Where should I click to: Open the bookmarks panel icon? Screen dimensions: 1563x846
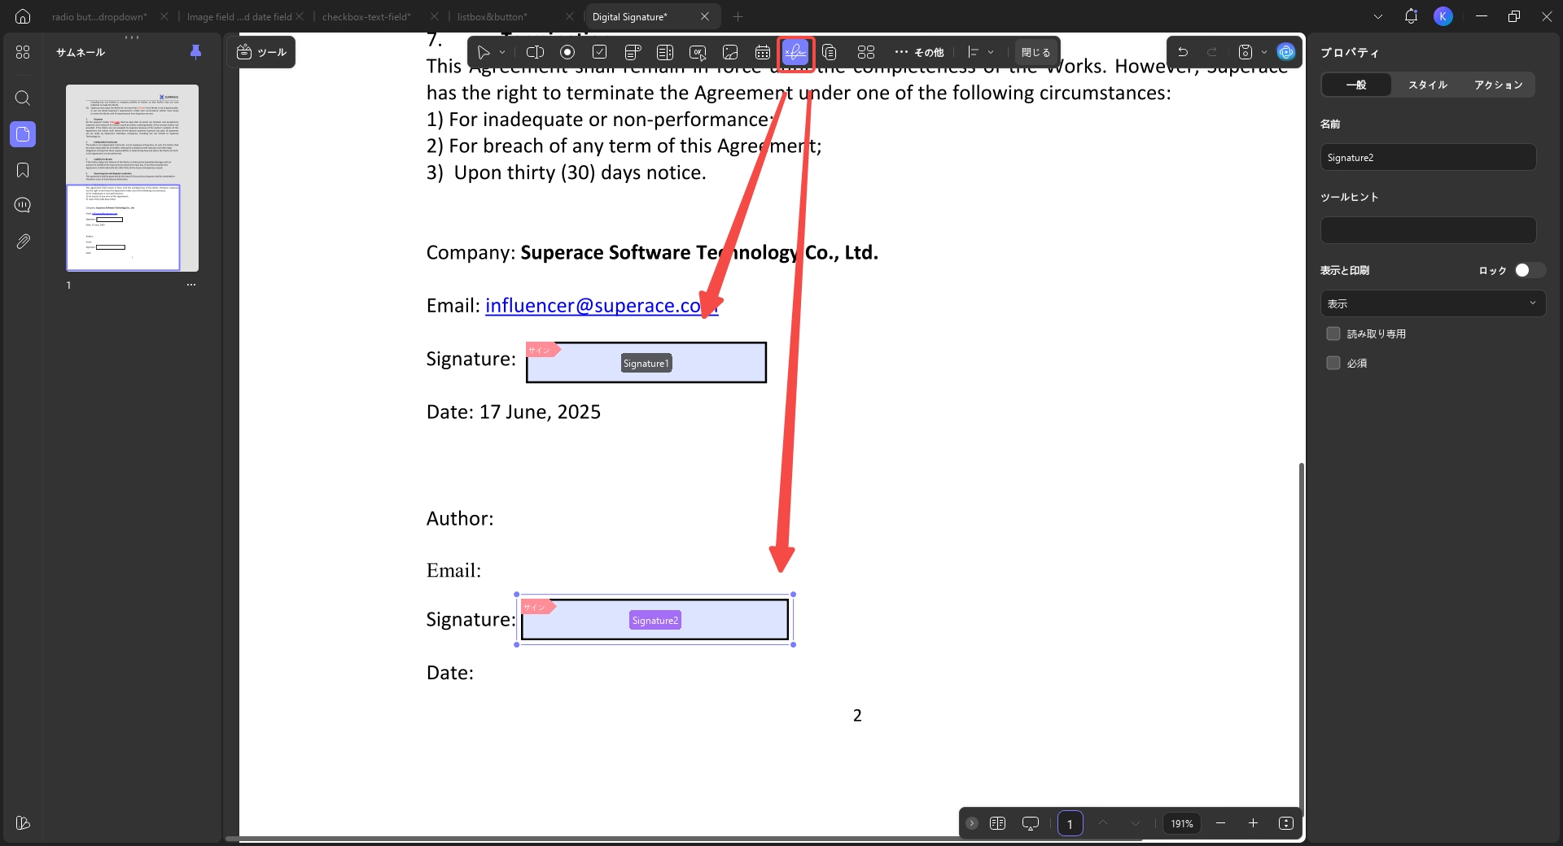[23, 170]
